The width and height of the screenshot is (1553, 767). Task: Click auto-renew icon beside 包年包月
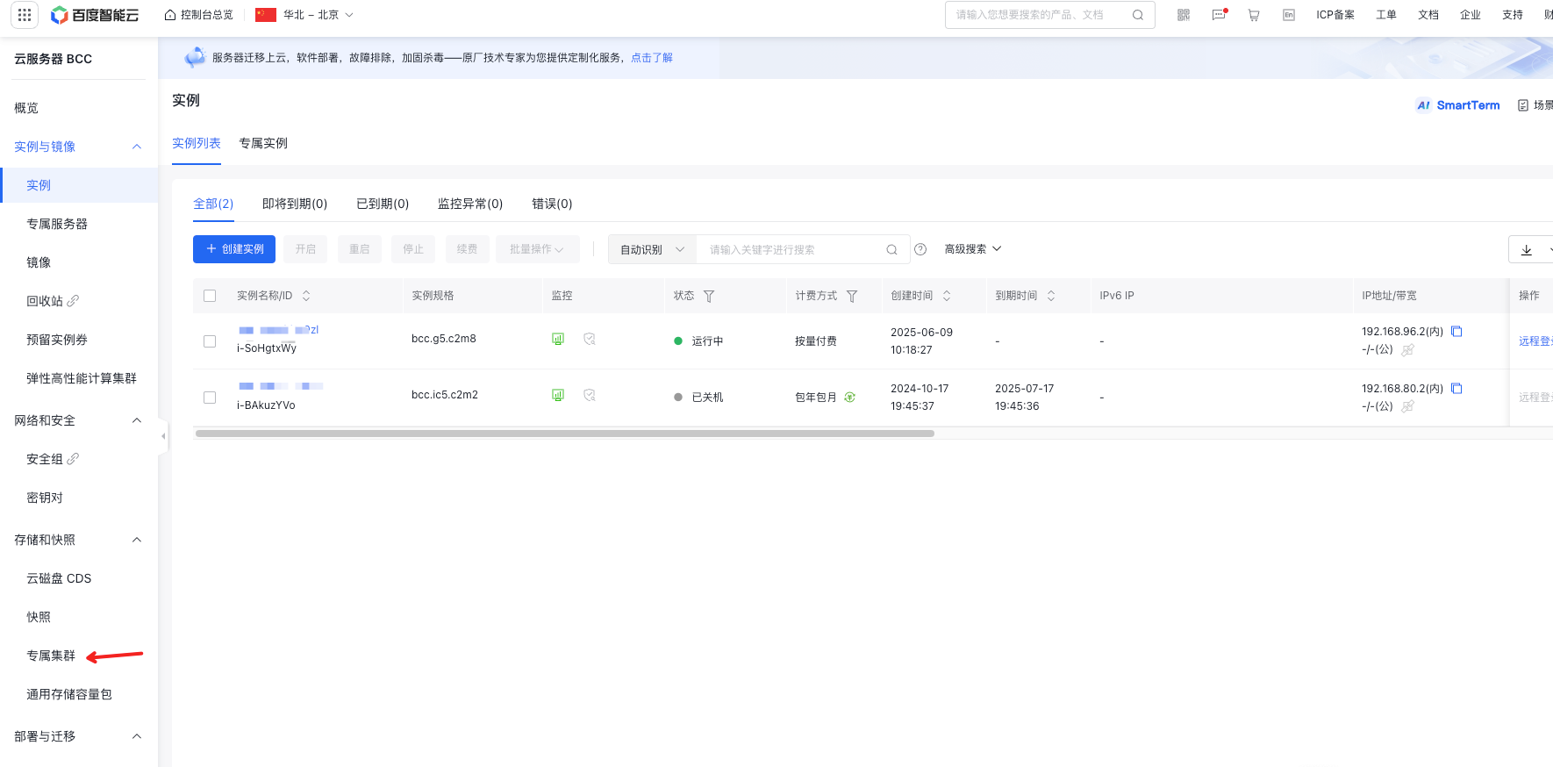tap(849, 398)
